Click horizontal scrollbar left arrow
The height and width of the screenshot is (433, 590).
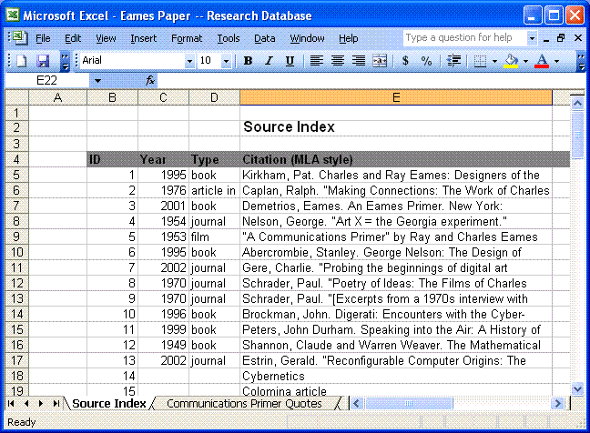pos(357,403)
